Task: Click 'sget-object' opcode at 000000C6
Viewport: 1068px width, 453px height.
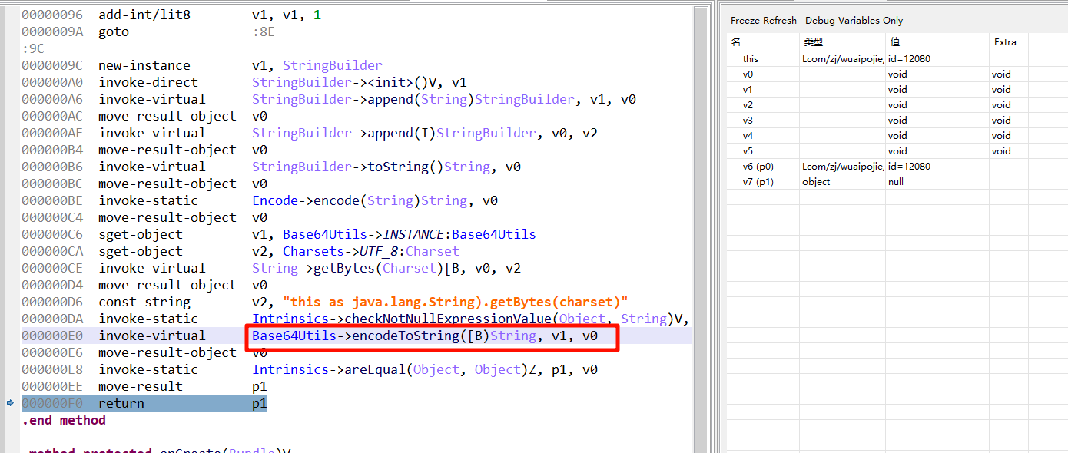Action: 141,234
